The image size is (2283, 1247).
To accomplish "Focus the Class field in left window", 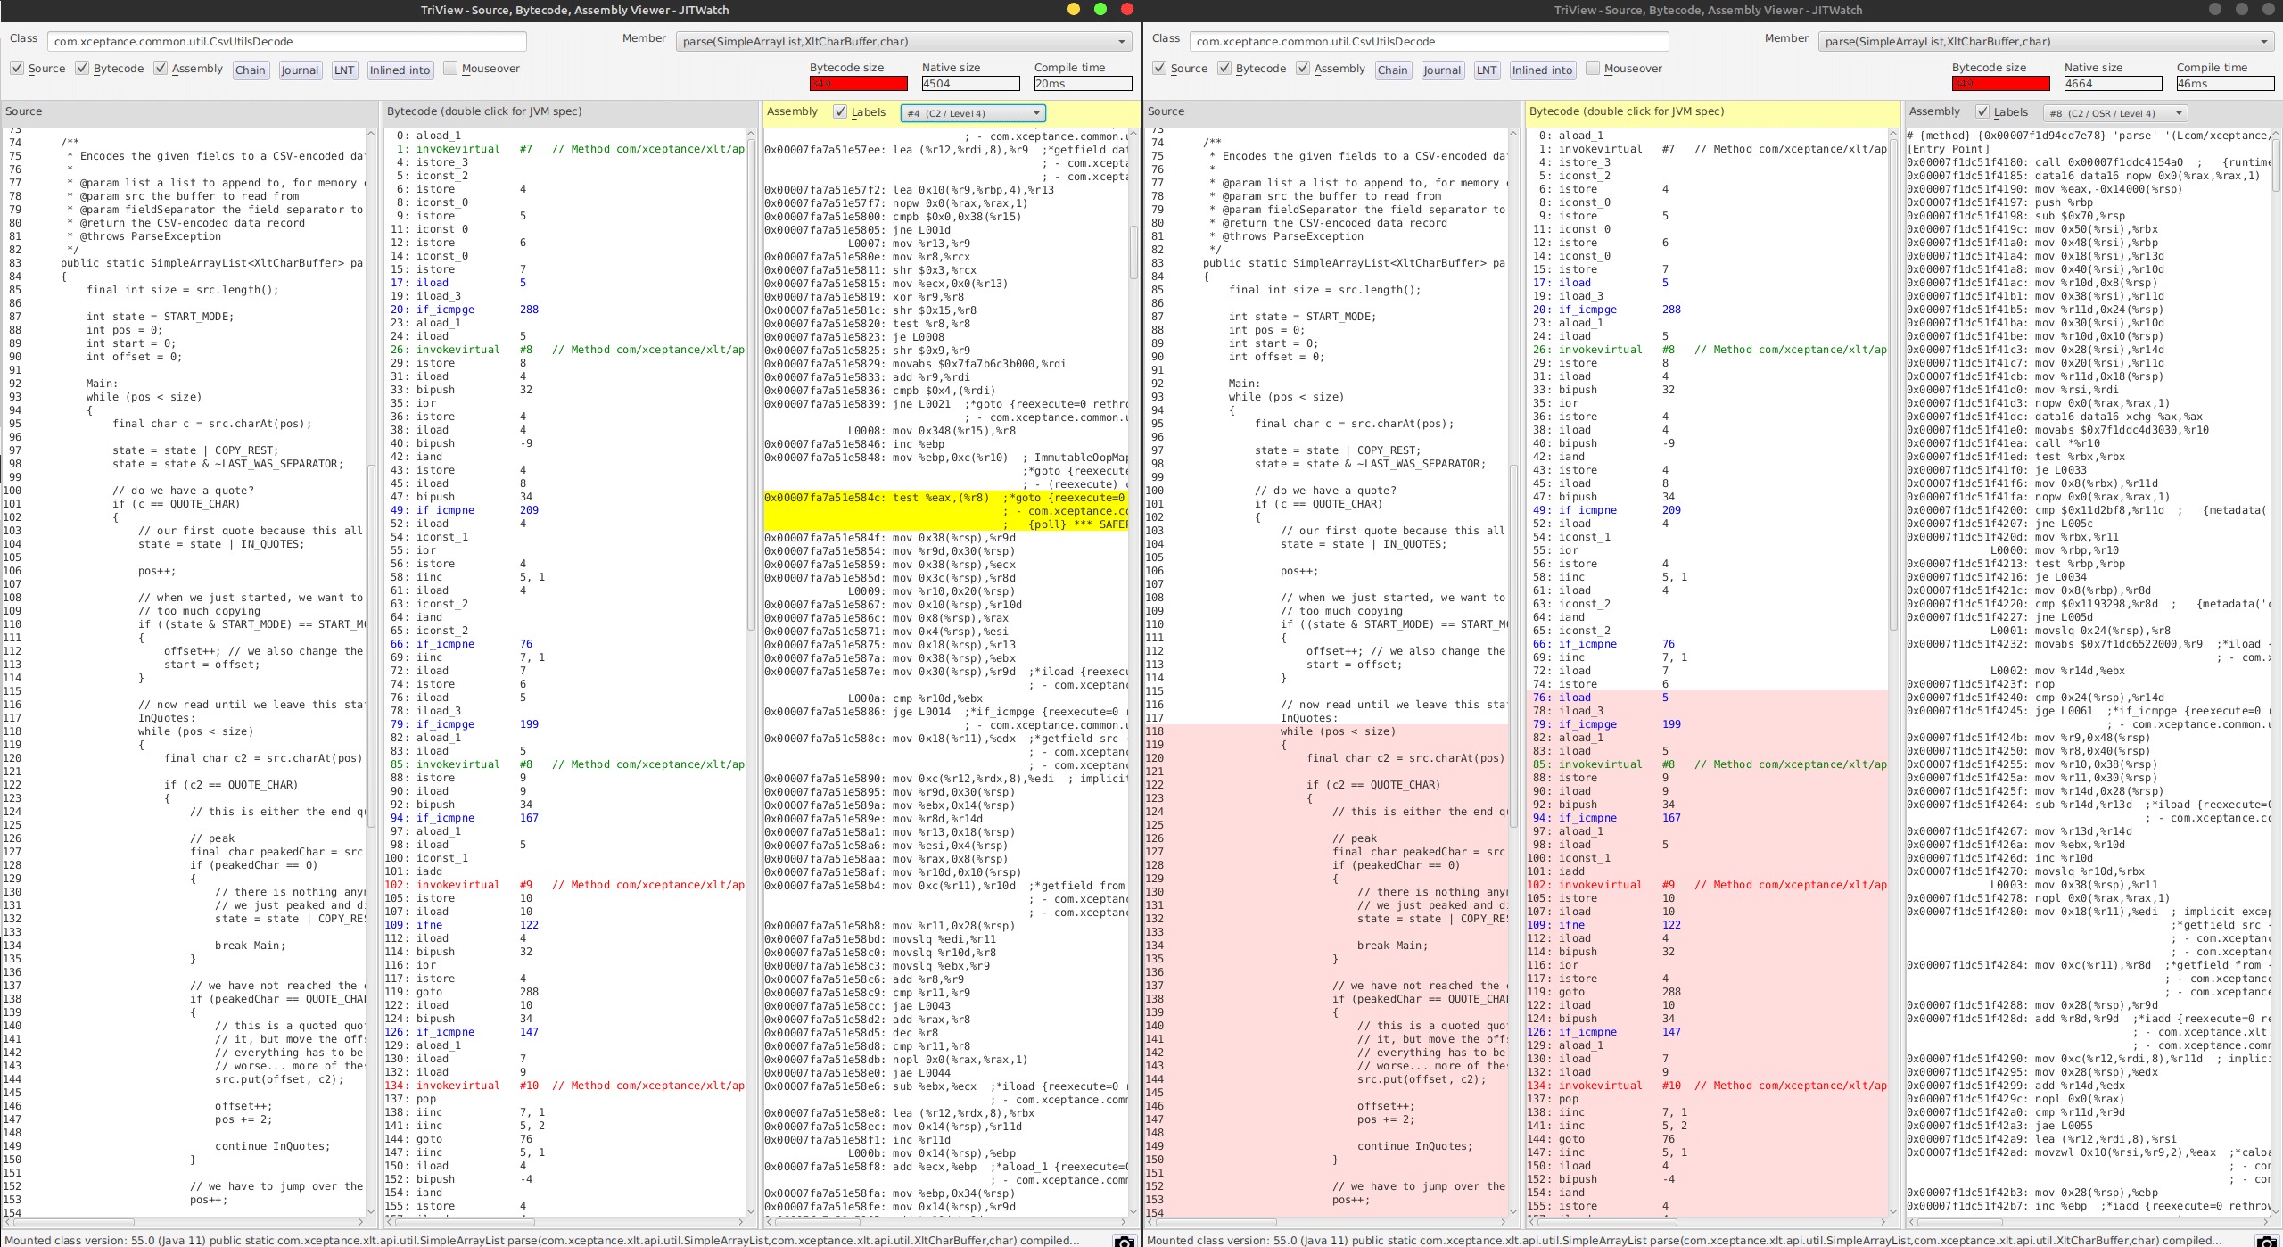I will (287, 42).
